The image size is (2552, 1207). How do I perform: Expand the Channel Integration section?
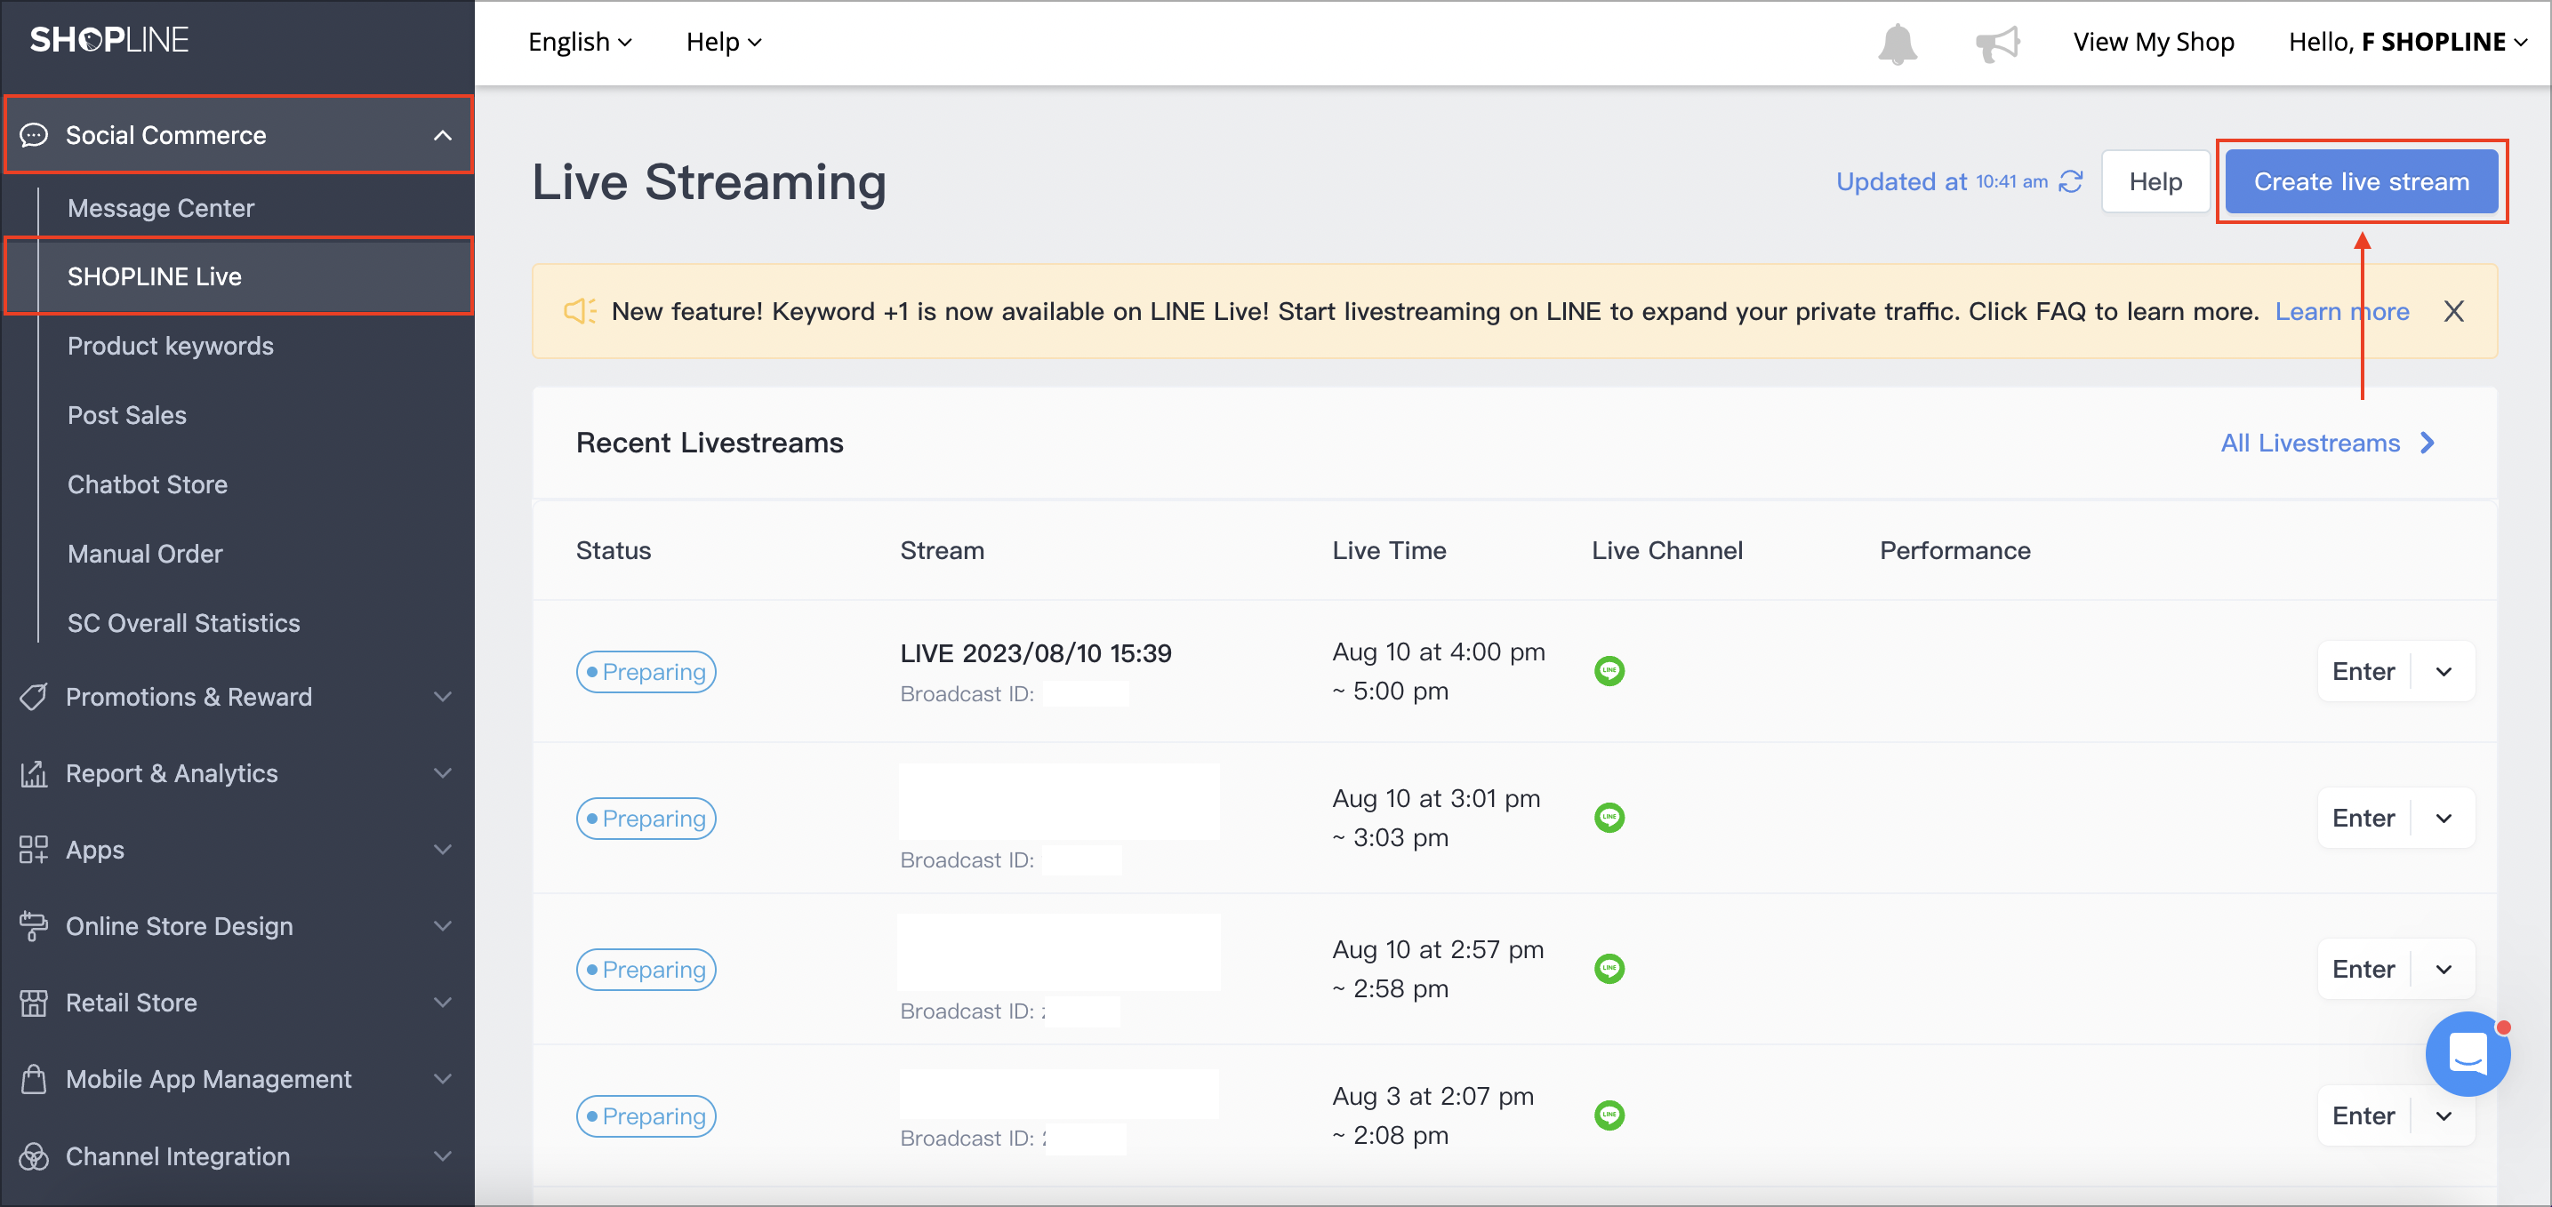click(443, 1155)
